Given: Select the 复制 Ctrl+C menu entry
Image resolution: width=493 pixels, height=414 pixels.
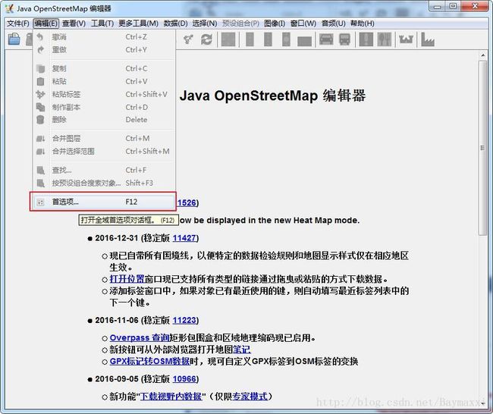Looking at the screenshot, I should [104, 68].
